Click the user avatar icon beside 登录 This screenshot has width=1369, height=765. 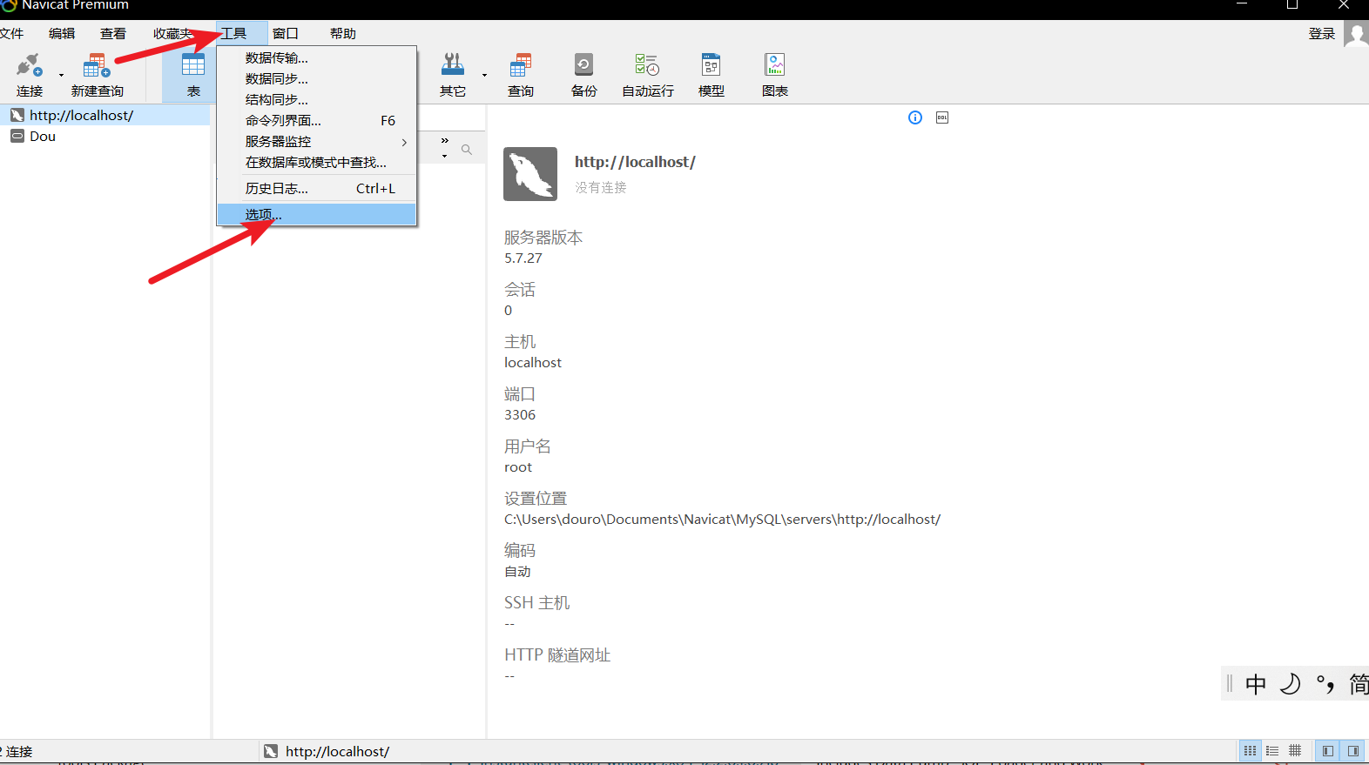1356,34
